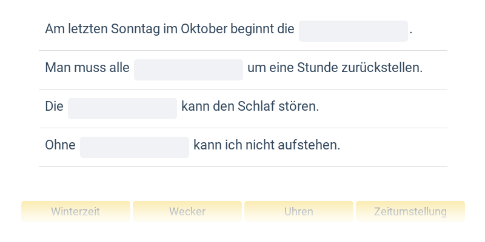The image size is (485, 242).
Task: Click the phrase 'Man muss alle'
Action: click(87, 68)
